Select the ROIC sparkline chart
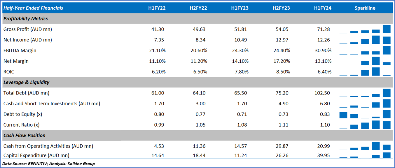Screen dimensions: 395x168 point(365,72)
